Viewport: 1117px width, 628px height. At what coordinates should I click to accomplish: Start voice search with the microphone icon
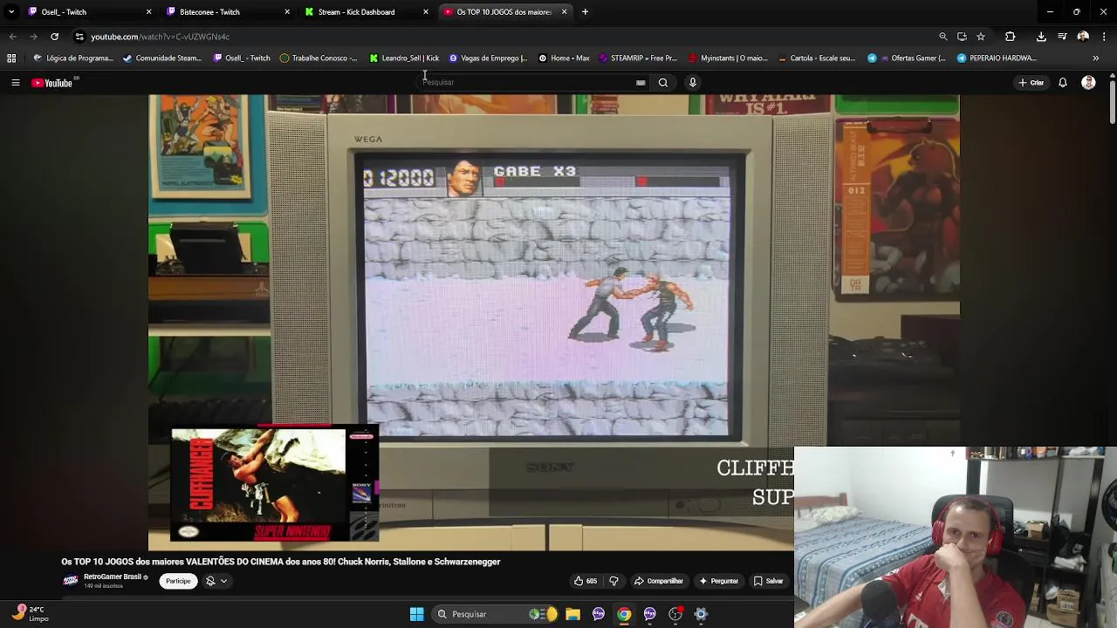tap(693, 83)
